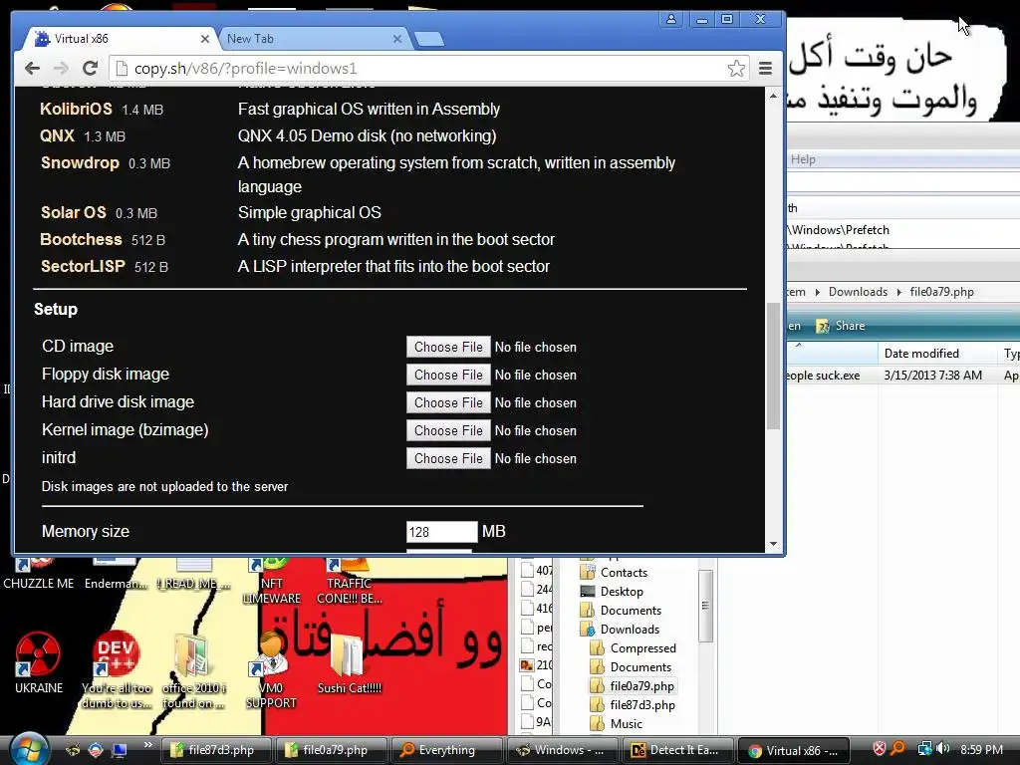Launch the SectorLISP link
Viewport: 1020px width, 765px height.
click(x=84, y=266)
